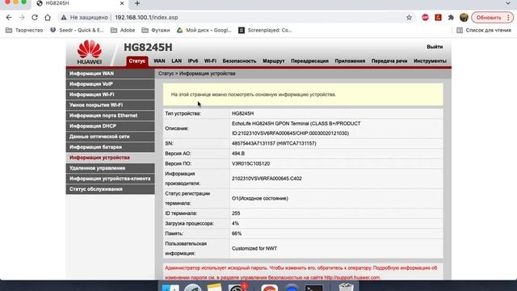The width and height of the screenshot is (517, 291).
Task: Open the Творчество bookmarks folder
Action: coord(24,30)
